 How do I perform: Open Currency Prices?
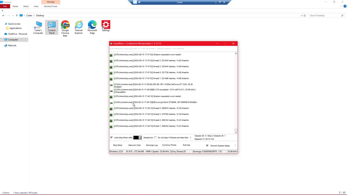pyautogui.click(x=169, y=145)
